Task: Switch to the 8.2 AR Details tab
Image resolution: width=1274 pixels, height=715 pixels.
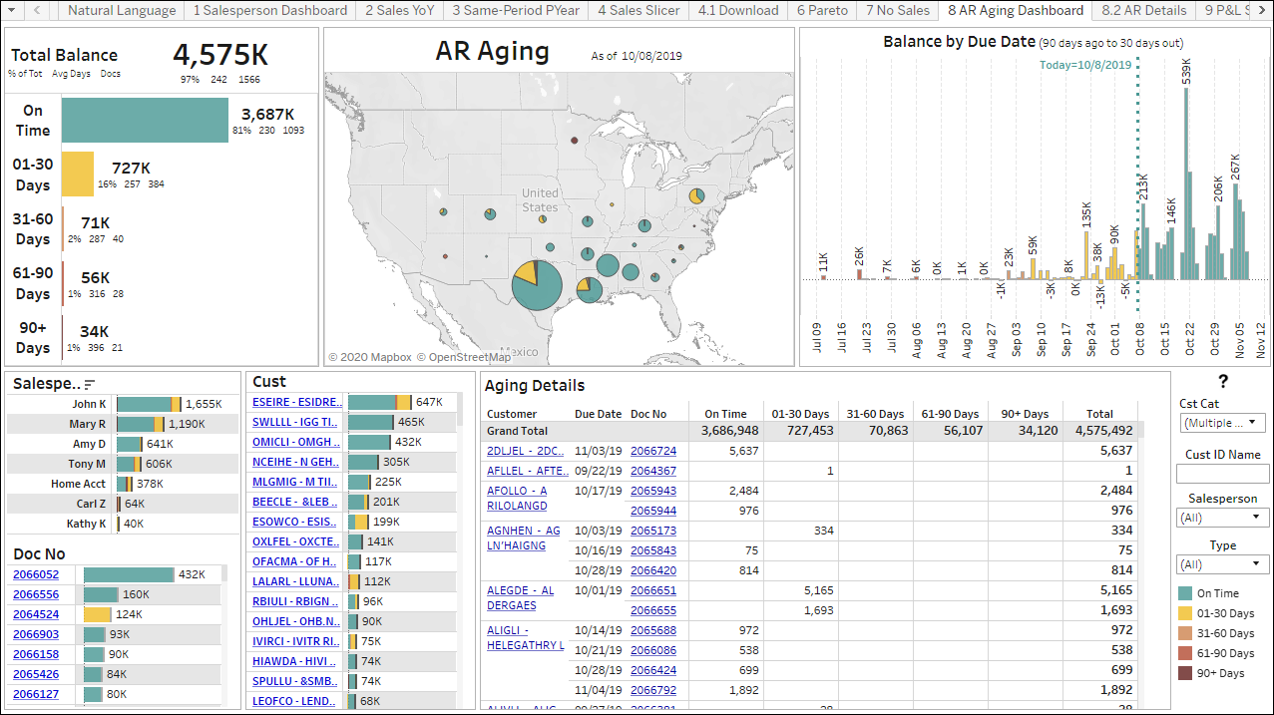Action: (1143, 10)
